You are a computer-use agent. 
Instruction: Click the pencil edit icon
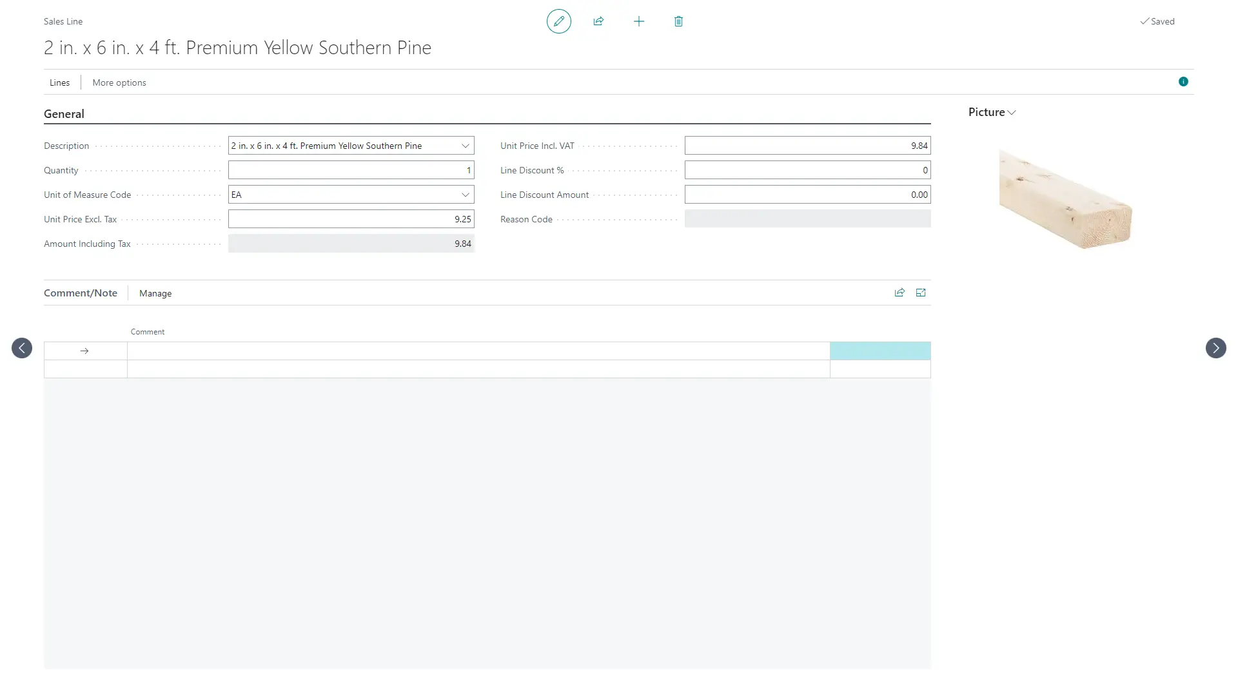point(558,21)
